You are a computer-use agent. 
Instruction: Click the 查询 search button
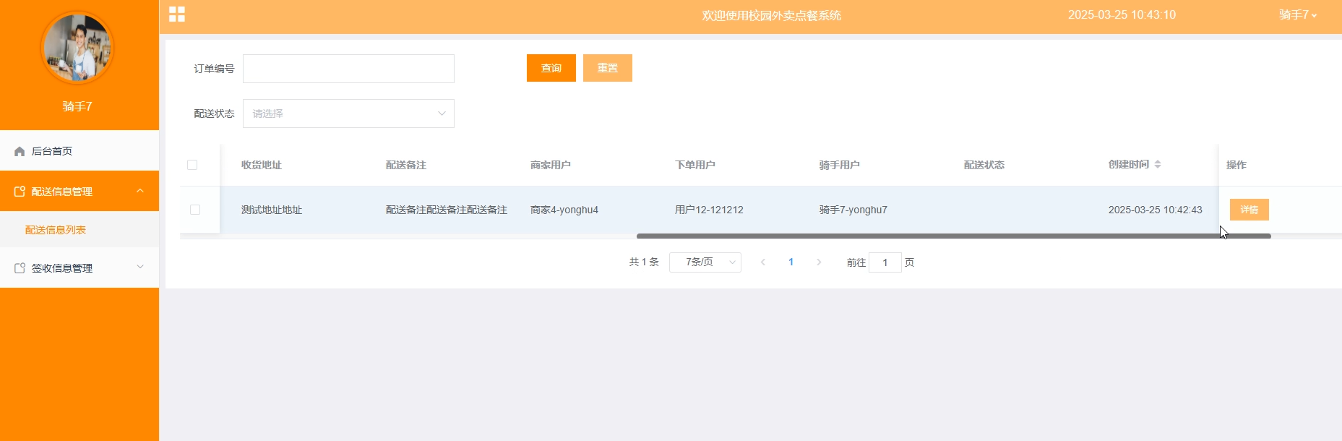click(551, 68)
